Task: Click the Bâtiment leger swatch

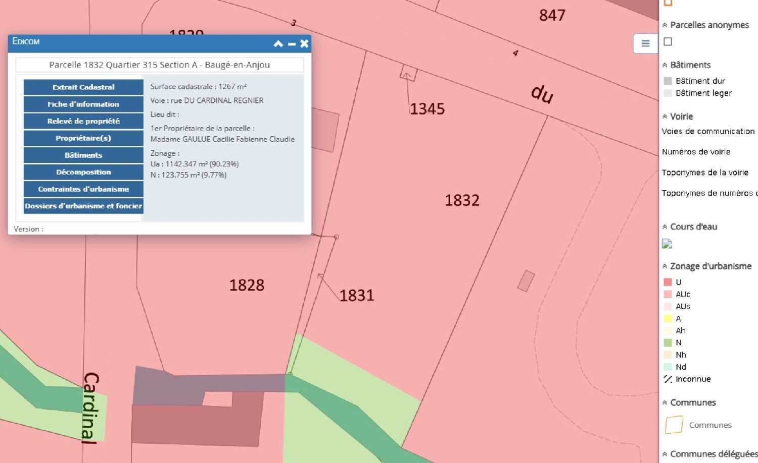Action: point(668,93)
